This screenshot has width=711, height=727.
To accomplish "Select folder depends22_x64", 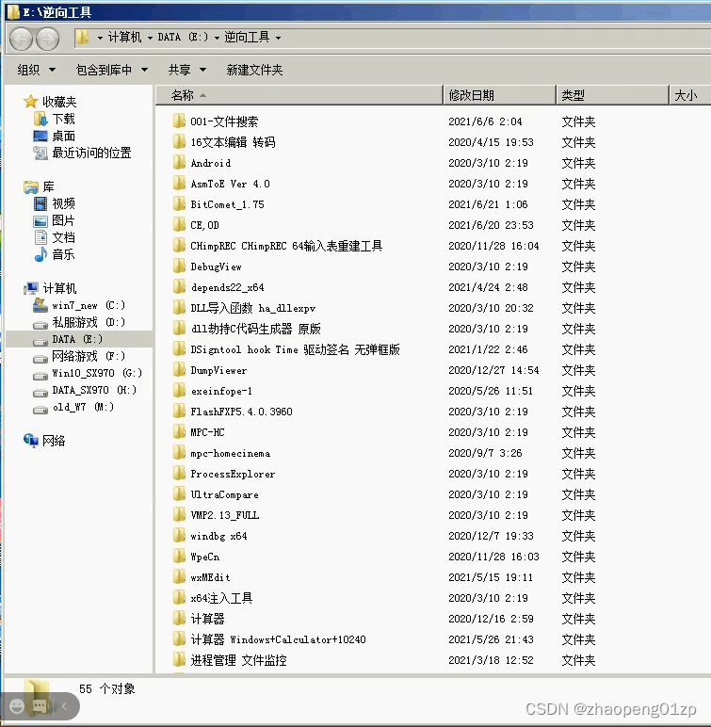I will point(227,287).
